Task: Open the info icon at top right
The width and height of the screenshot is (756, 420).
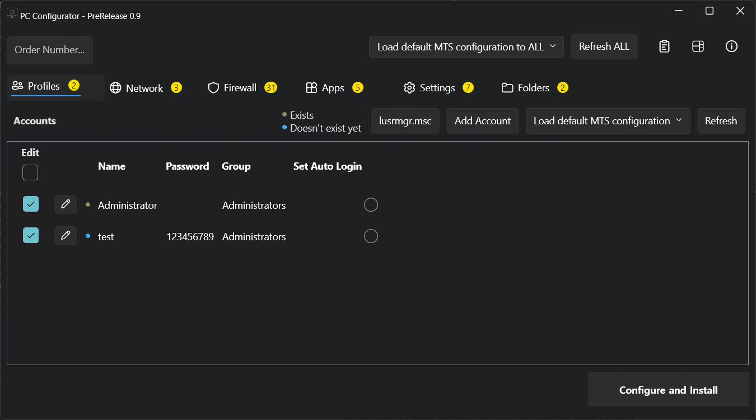Action: (x=731, y=46)
